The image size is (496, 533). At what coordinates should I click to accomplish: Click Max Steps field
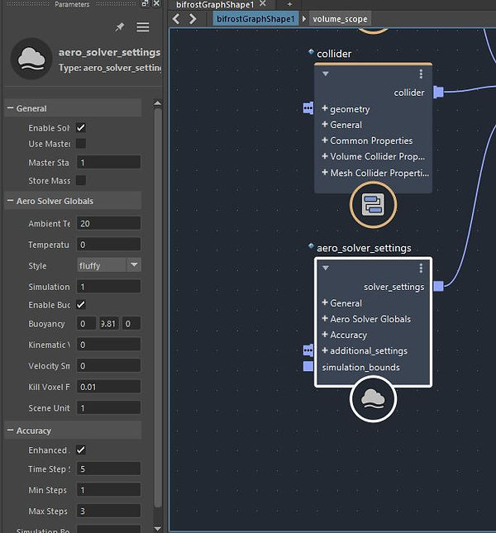tap(108, 512)
